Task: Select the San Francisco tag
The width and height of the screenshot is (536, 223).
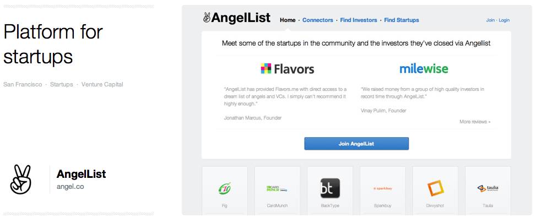Action: [x=23, y=84]
